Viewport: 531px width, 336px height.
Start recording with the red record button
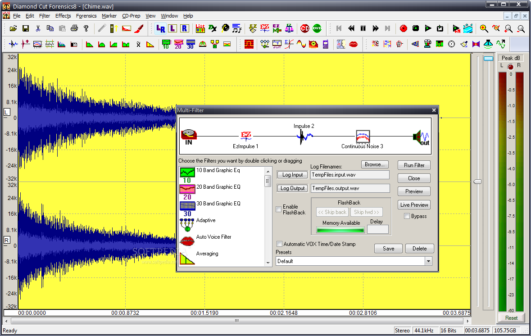404,28
